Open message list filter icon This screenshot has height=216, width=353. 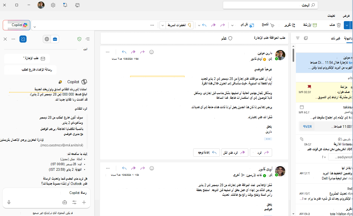coord(298,38)
